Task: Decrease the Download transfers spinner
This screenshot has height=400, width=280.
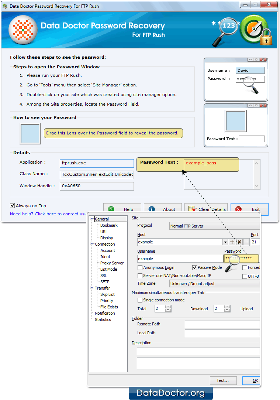Action: tap(227, 310)
